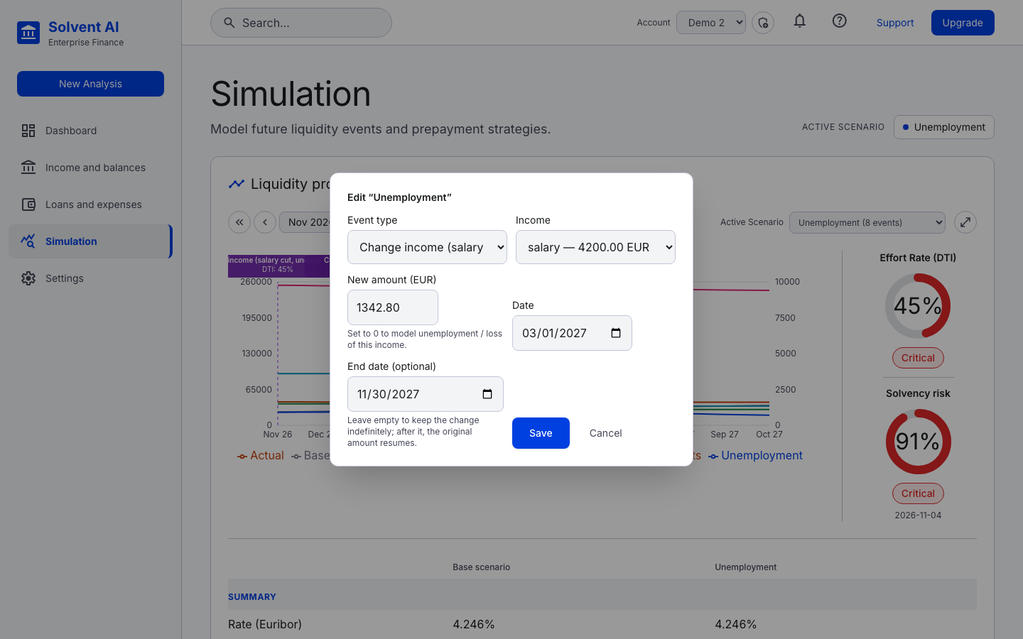Click the Solvent AI bank logo icon
This screenshot has width=1023, height=639.
(x=28, y=33)
